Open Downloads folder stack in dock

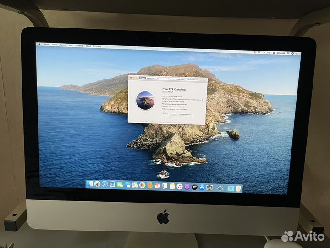[x=231, y=188]
